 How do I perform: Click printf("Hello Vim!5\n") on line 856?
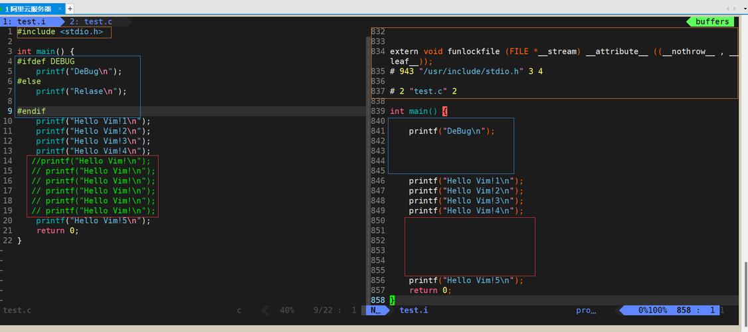pyautogui.click(x=466, y=280)
